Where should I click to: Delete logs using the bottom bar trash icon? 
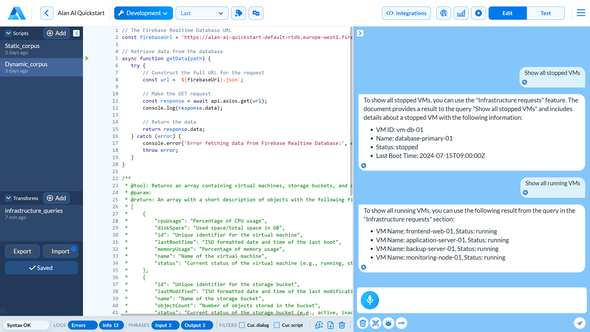342,325
